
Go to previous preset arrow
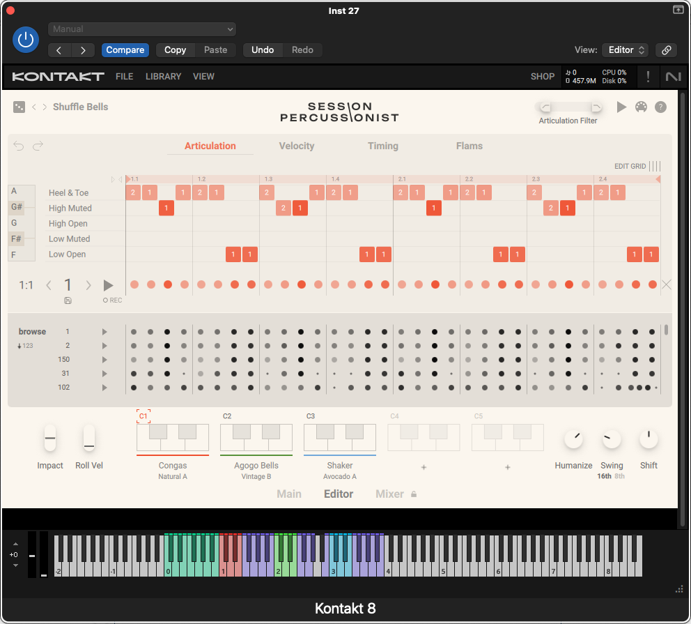coord(59,50)
